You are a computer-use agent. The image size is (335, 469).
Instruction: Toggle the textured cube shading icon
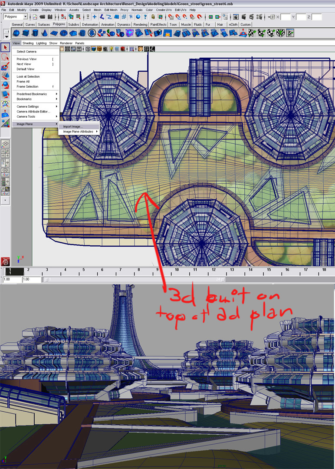point(99,49)
